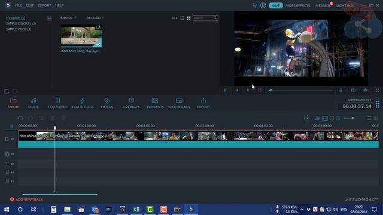The height and width of the screenshot is (215, 383).
Task: Click the preview progress slider
Action: click(300, 90)
